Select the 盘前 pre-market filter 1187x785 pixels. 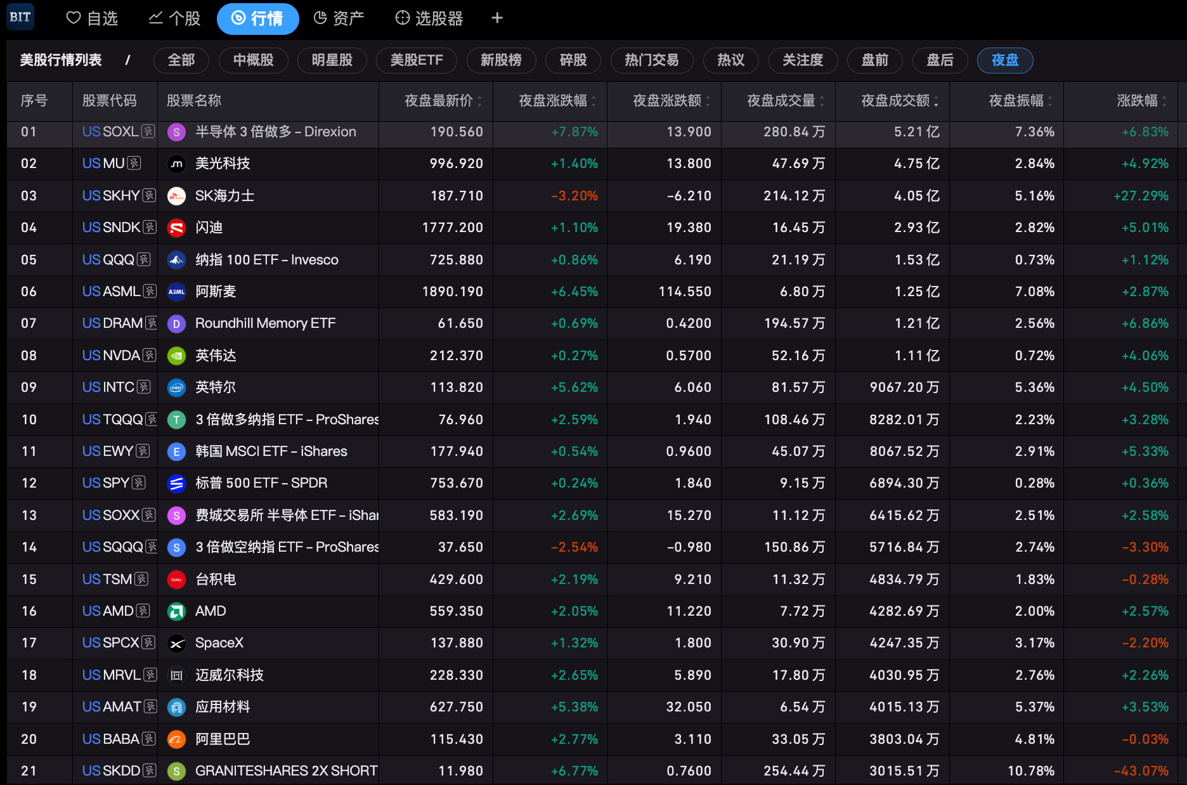coord(875,60)
